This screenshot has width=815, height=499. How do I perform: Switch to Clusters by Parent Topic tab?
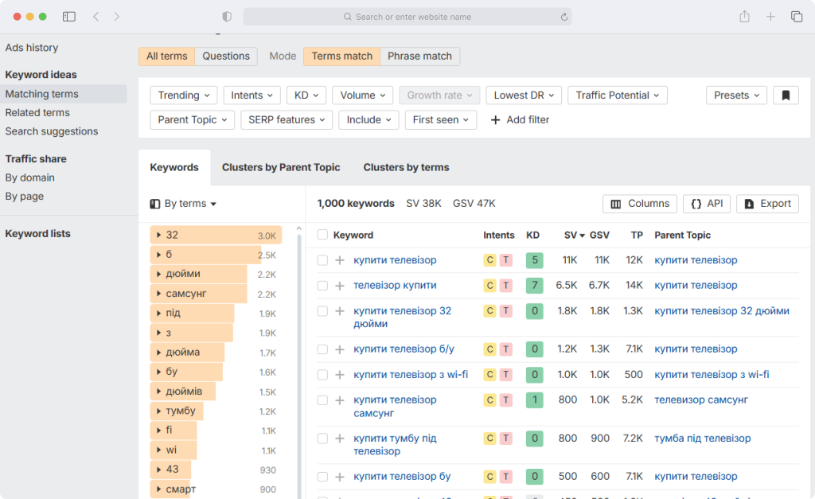click(281, 167)
